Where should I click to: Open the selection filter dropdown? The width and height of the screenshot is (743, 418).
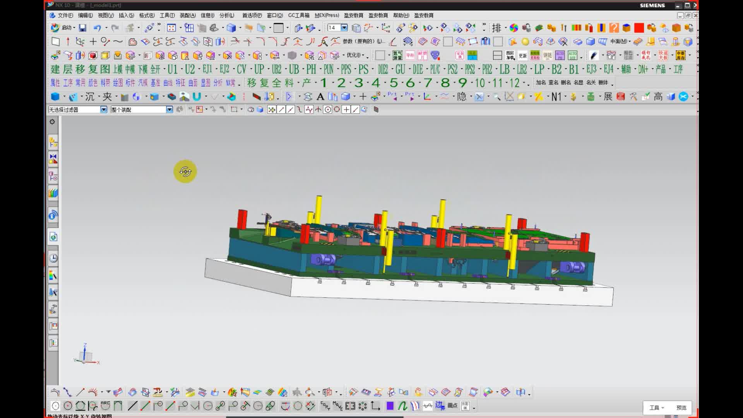click(x=104, y=110)
